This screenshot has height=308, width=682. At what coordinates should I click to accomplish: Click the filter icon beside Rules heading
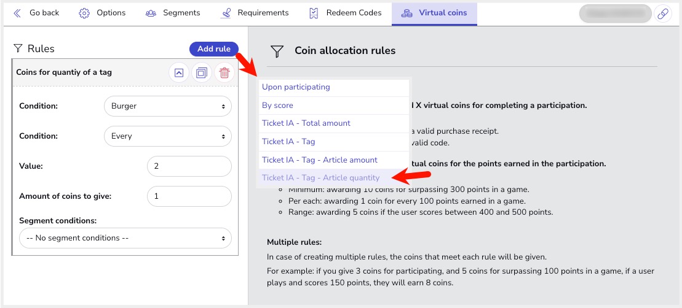[x=18, y=49]
